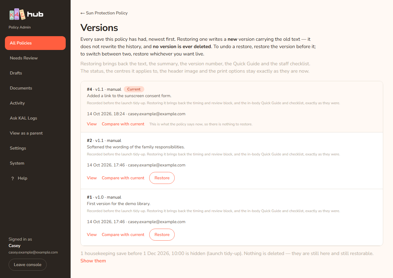Image resolution: width=393 pixels, height=278 pixels.
Task: Click the '14 Oct 2026, 18:24' timestamp
Action: coord(106,114)
